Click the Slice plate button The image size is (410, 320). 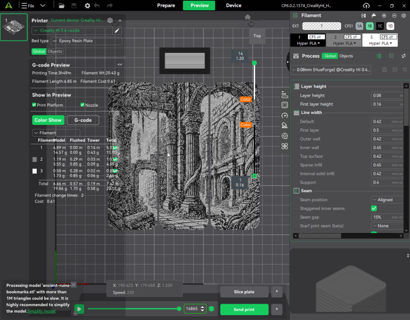(x=244, y=292)
